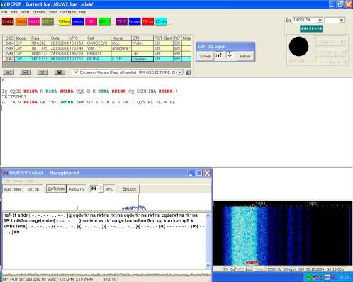Open the Options menu
Viewport: 353px width, 282px height.
[x=39, y=12]
